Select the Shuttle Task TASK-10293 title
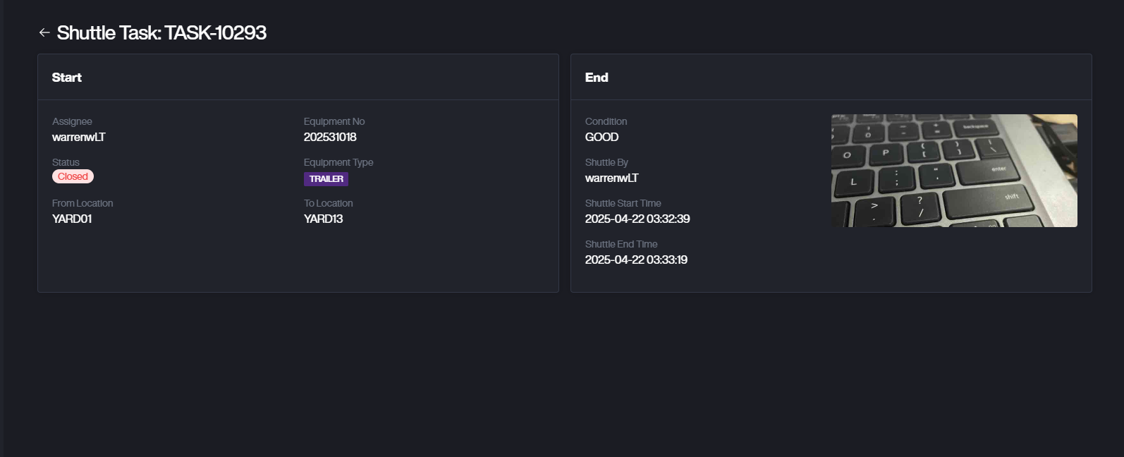Screen dimensions: 1124x457 161,32
